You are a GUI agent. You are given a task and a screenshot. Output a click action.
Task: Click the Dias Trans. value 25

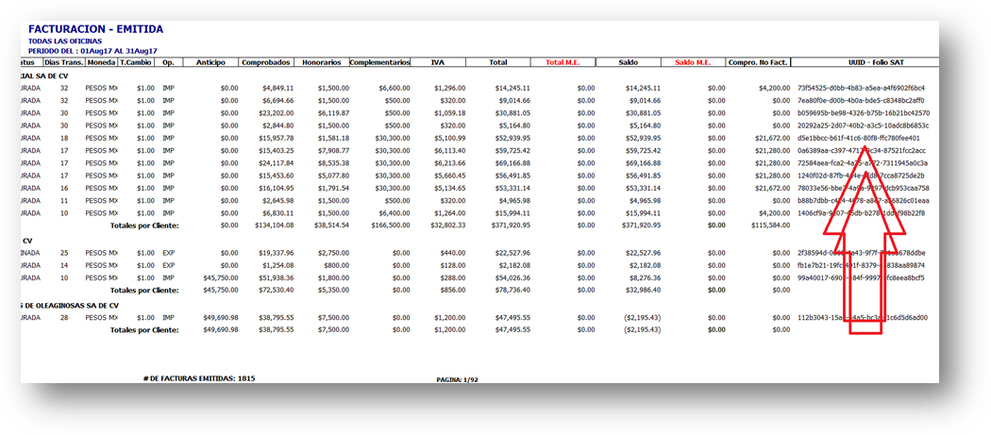pos(64,253)
